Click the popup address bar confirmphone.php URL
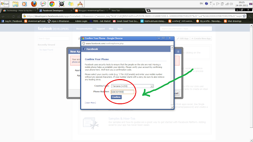The width and height of the screenshot is (253, 142). click(x=104, y=43)
